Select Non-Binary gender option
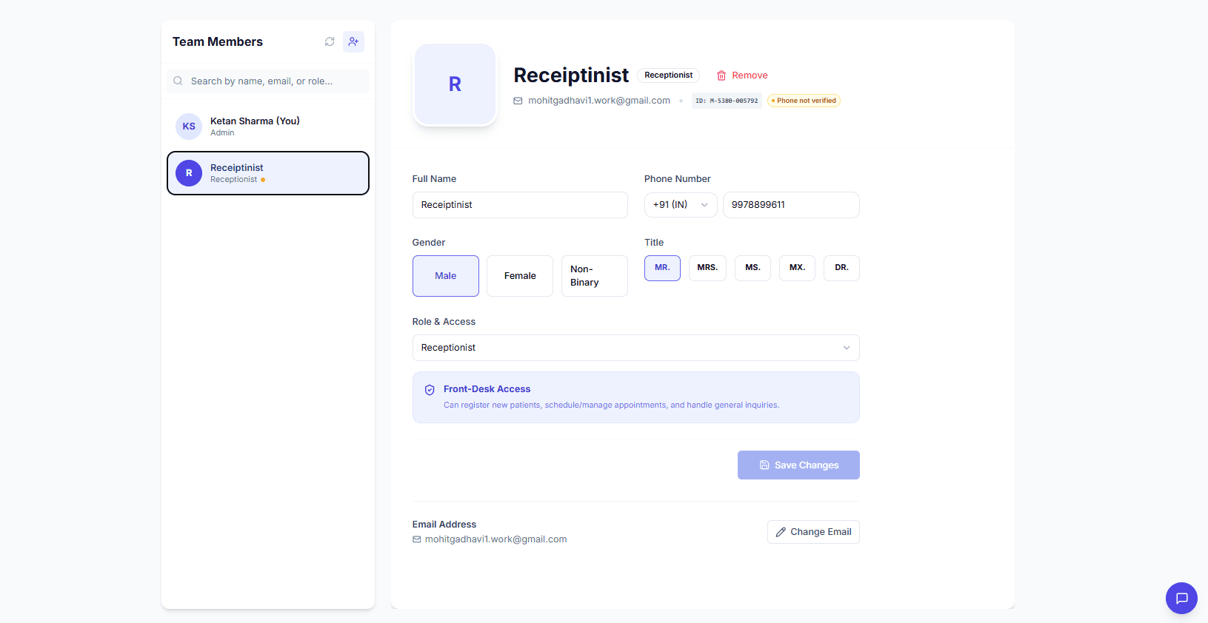This screenshot has height=623, width=1208. pos(595,276)
